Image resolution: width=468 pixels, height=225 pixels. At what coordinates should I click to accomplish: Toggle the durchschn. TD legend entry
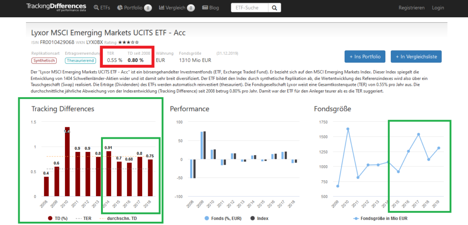(x=119, y=219)
